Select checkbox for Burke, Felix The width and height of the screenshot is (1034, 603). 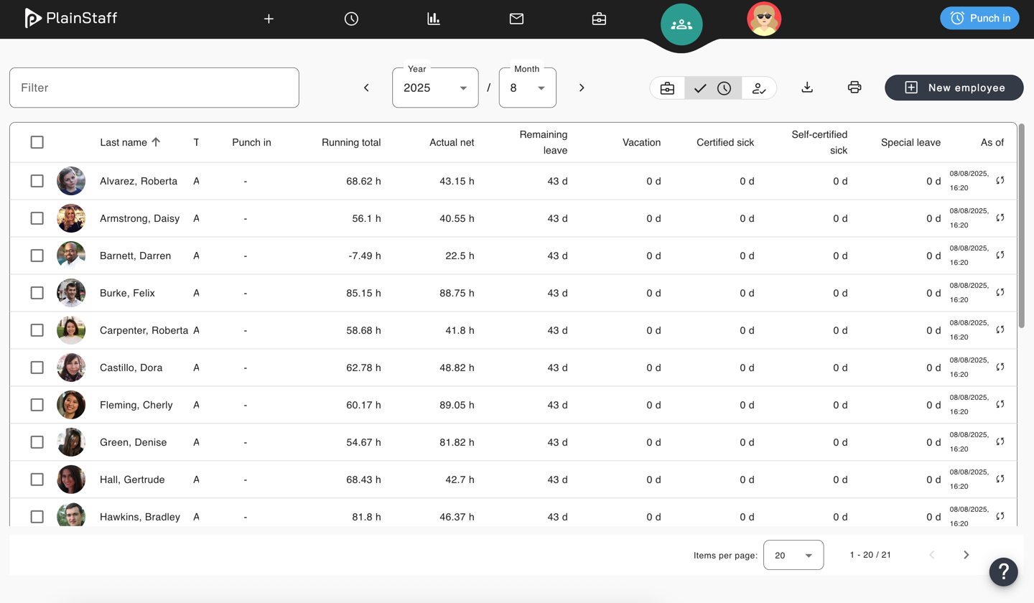tap(37, 293)
